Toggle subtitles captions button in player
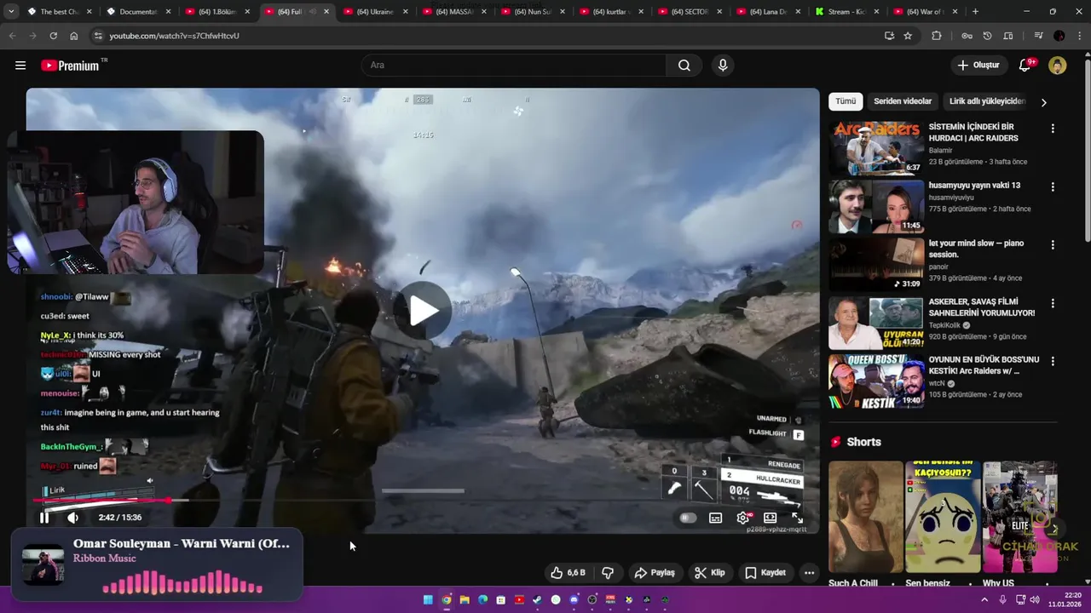1091x613 pixels. (716, 518)
